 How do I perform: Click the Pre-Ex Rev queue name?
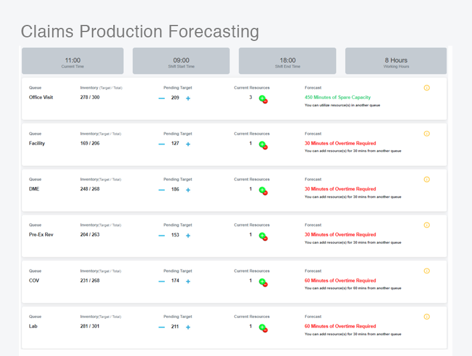41,234
